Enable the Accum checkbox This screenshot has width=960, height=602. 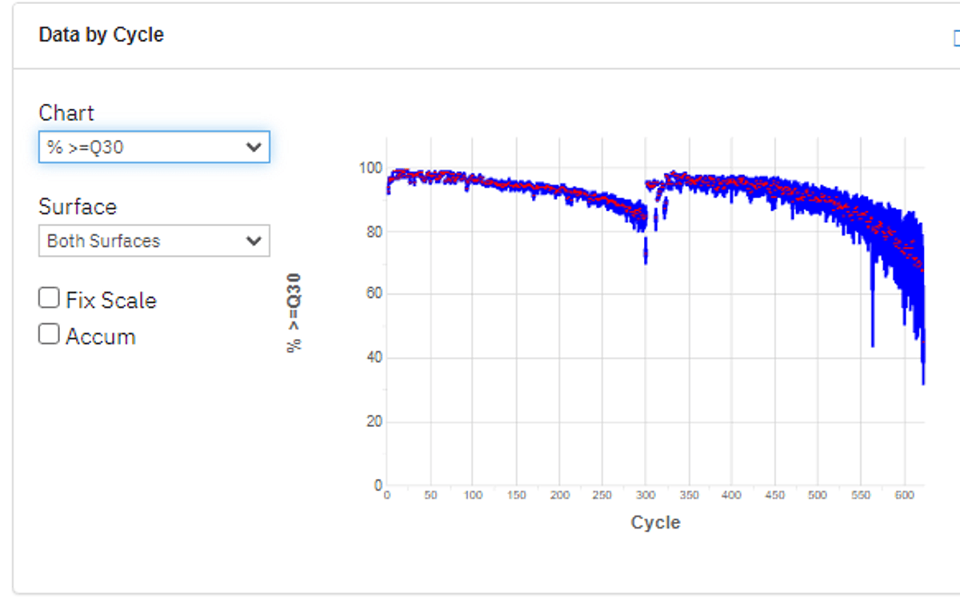tap(50, 334)
